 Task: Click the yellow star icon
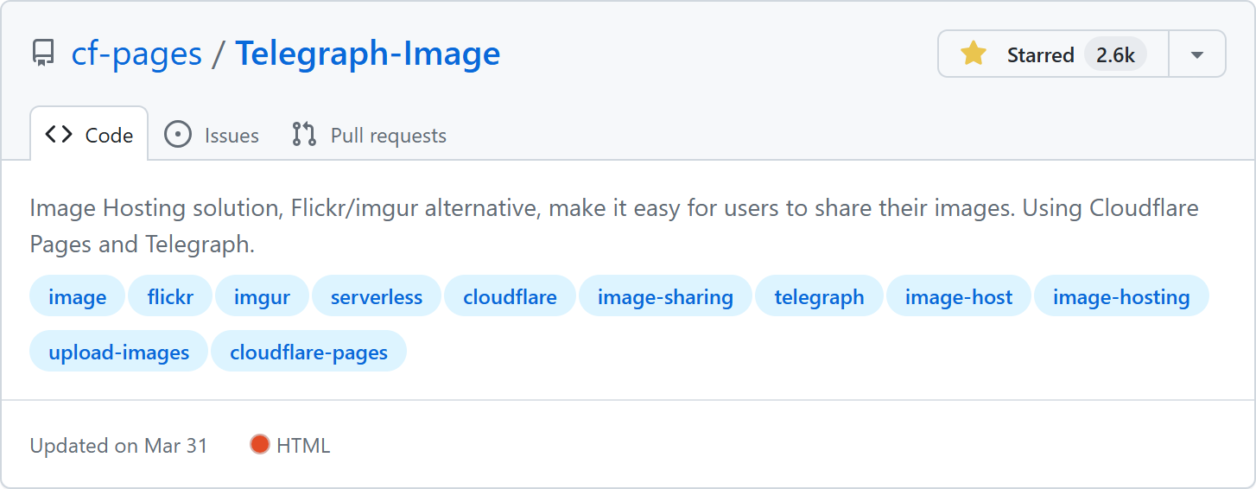click(974, 54)
